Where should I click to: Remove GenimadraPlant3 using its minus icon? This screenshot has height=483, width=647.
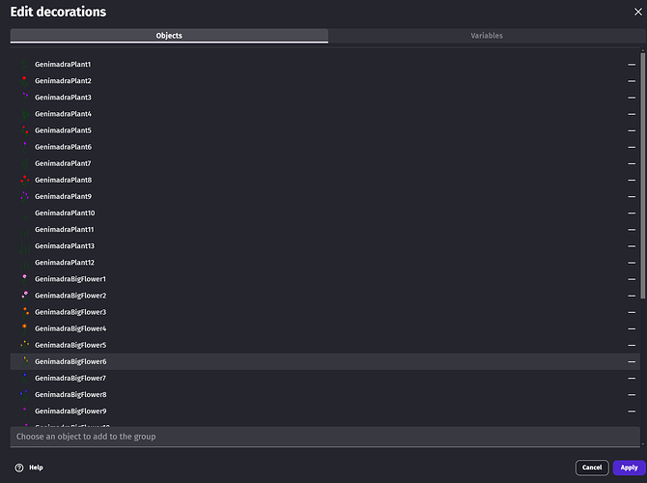[632, 98]
